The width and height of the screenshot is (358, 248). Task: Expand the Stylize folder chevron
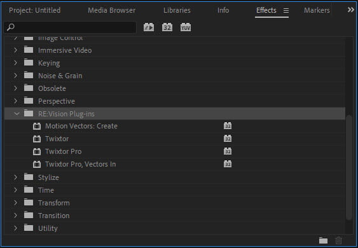(x=15, y=177)
